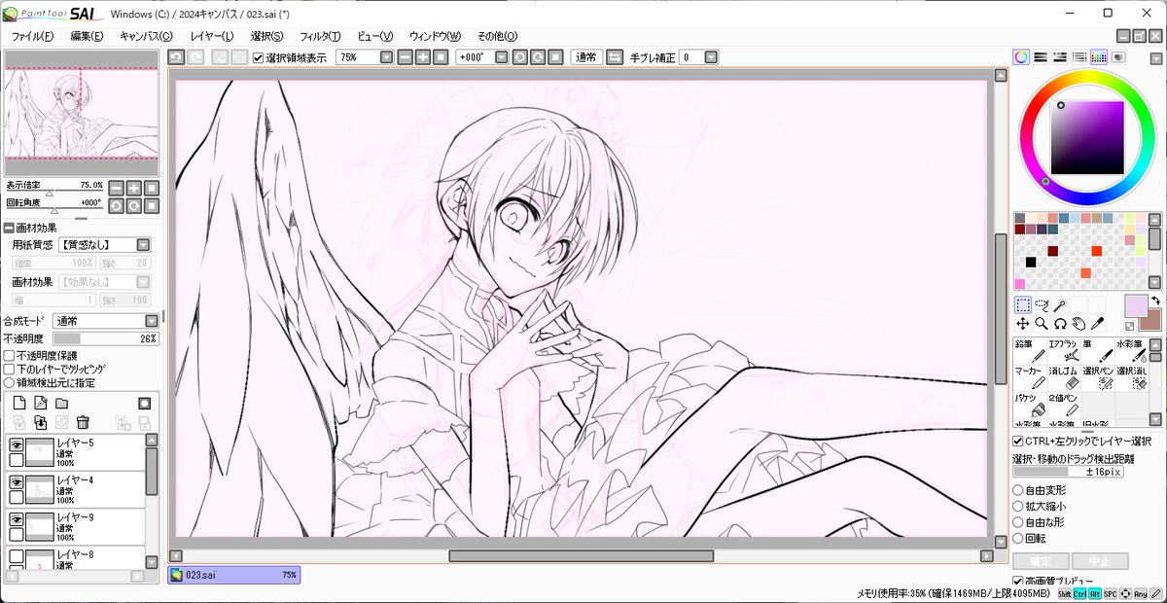Select the 2値ペン binary pen tool

1064,407
